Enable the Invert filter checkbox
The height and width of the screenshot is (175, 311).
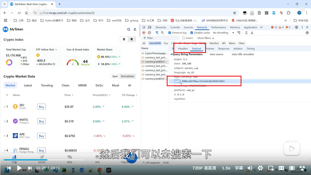tap(184, 38)
